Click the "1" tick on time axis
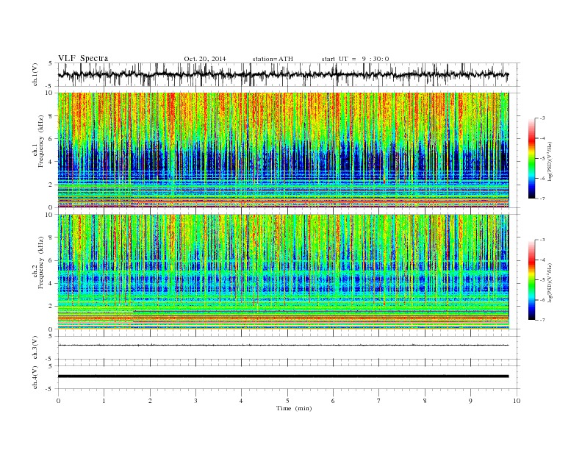Image resolution: width=582 pixels, height=450 pixels. coord(104,401)
